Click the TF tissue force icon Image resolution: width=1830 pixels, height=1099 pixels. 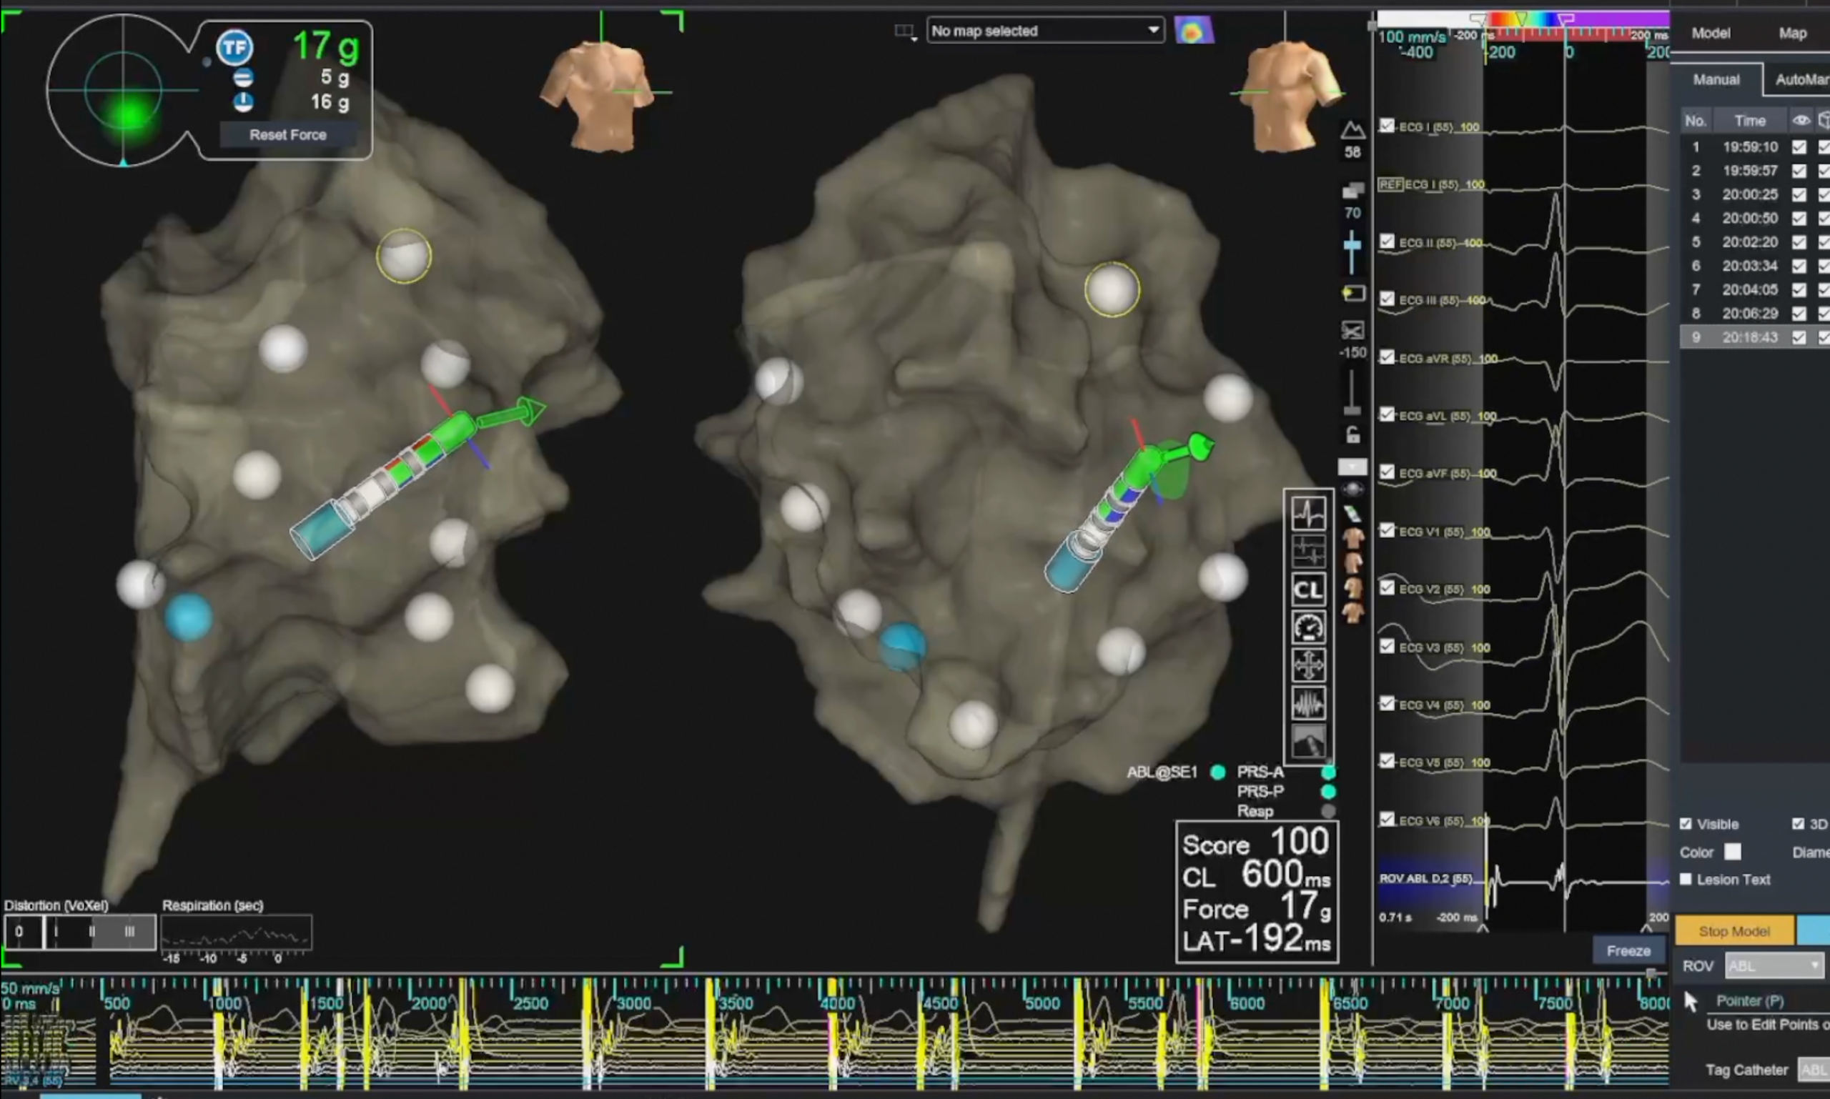coord(235,49)
